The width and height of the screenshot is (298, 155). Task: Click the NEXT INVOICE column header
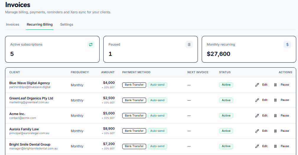(198, 72)
